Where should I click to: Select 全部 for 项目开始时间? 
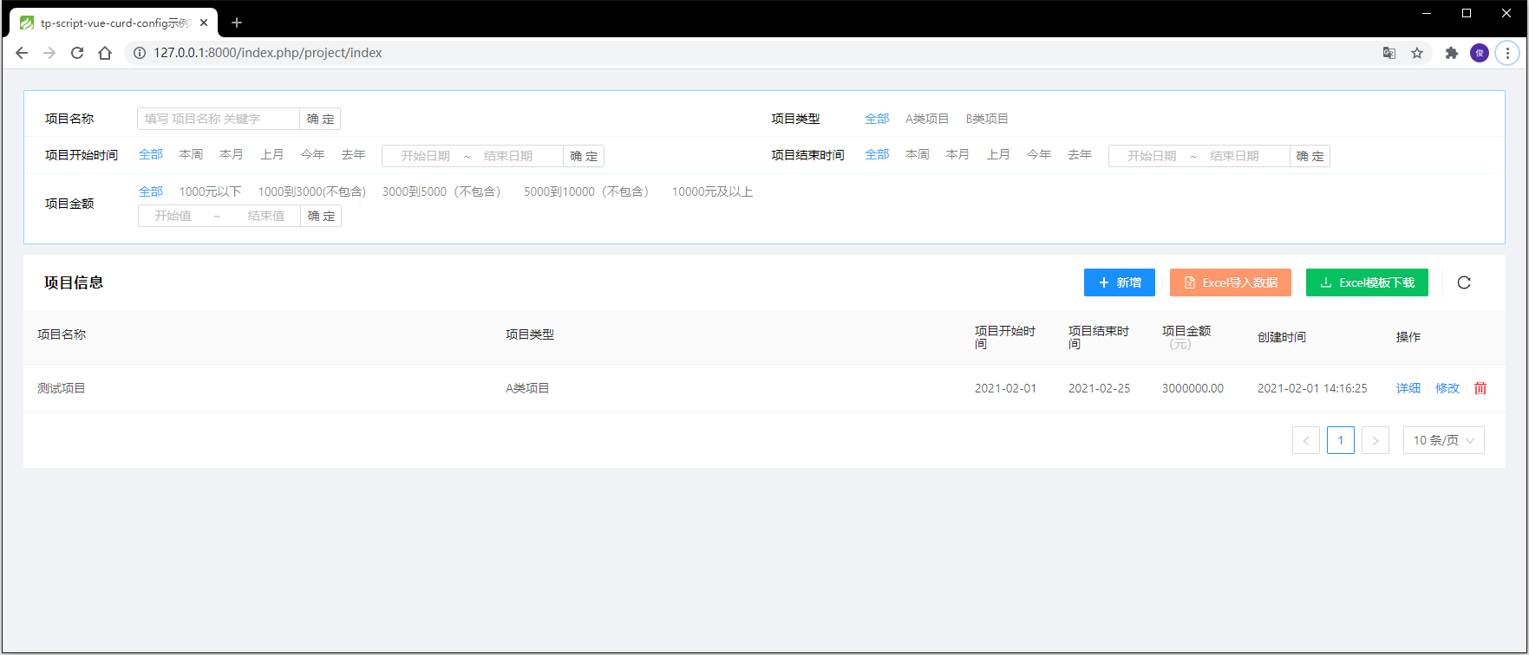pos(151,154)
